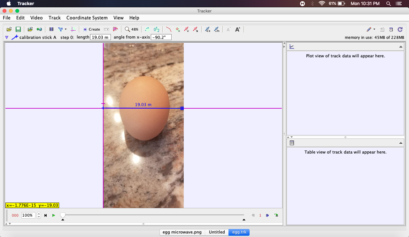Click the calibration stick A track icon
Viewport: 409px width, 237px height.
(15, 37)
